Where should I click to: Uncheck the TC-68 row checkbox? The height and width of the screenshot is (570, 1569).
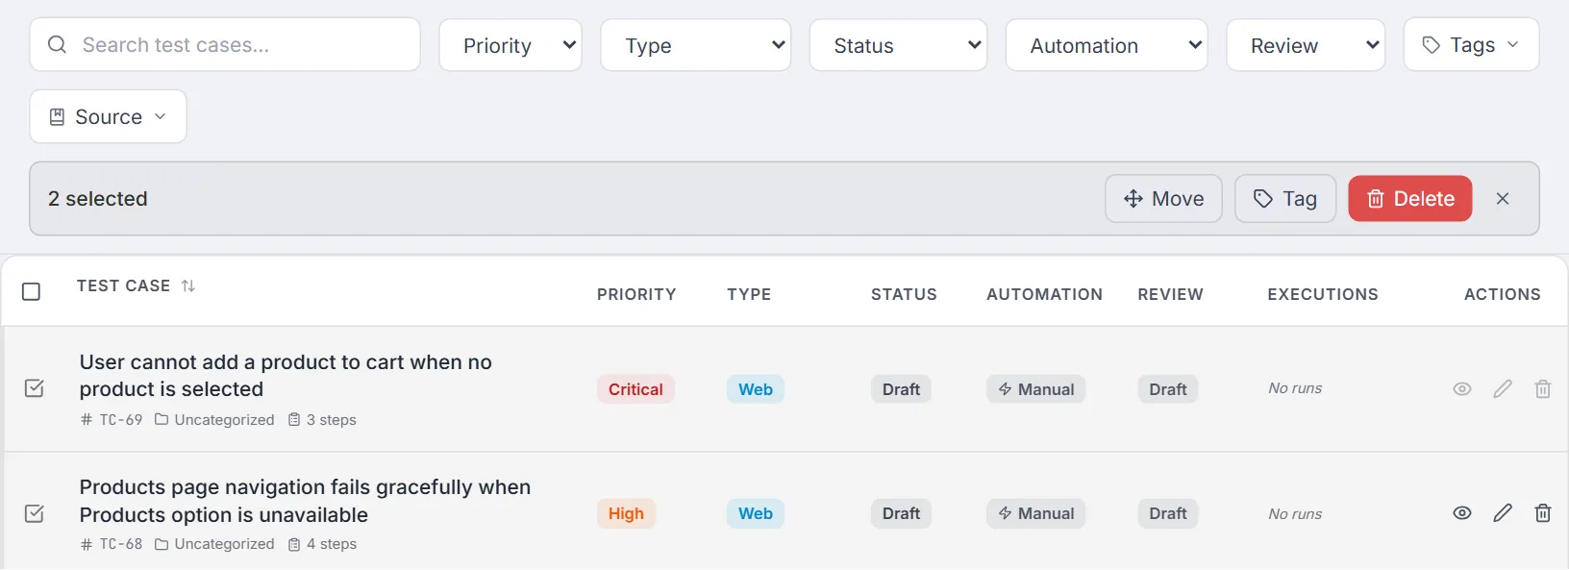coord(34,513)
